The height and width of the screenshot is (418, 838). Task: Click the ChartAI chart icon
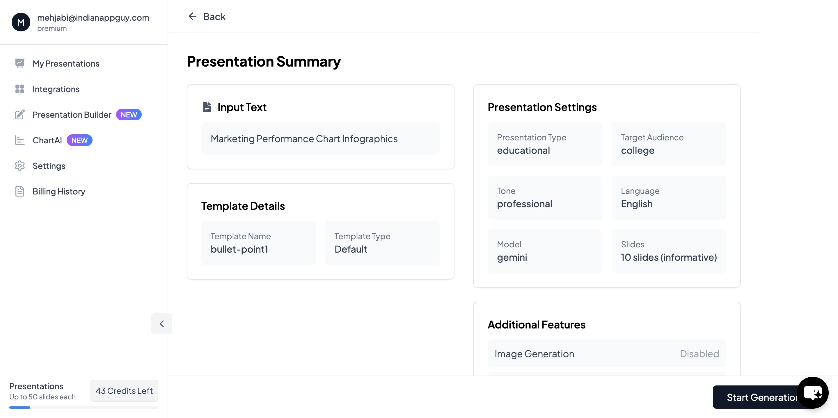19,140
